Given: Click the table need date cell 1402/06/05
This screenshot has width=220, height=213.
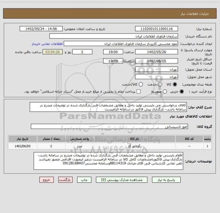Looking at the screenshot, I should tap(23, 146).
